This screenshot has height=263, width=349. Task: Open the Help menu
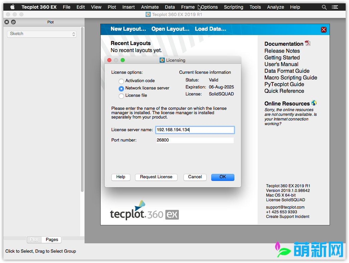pos(295,7)
